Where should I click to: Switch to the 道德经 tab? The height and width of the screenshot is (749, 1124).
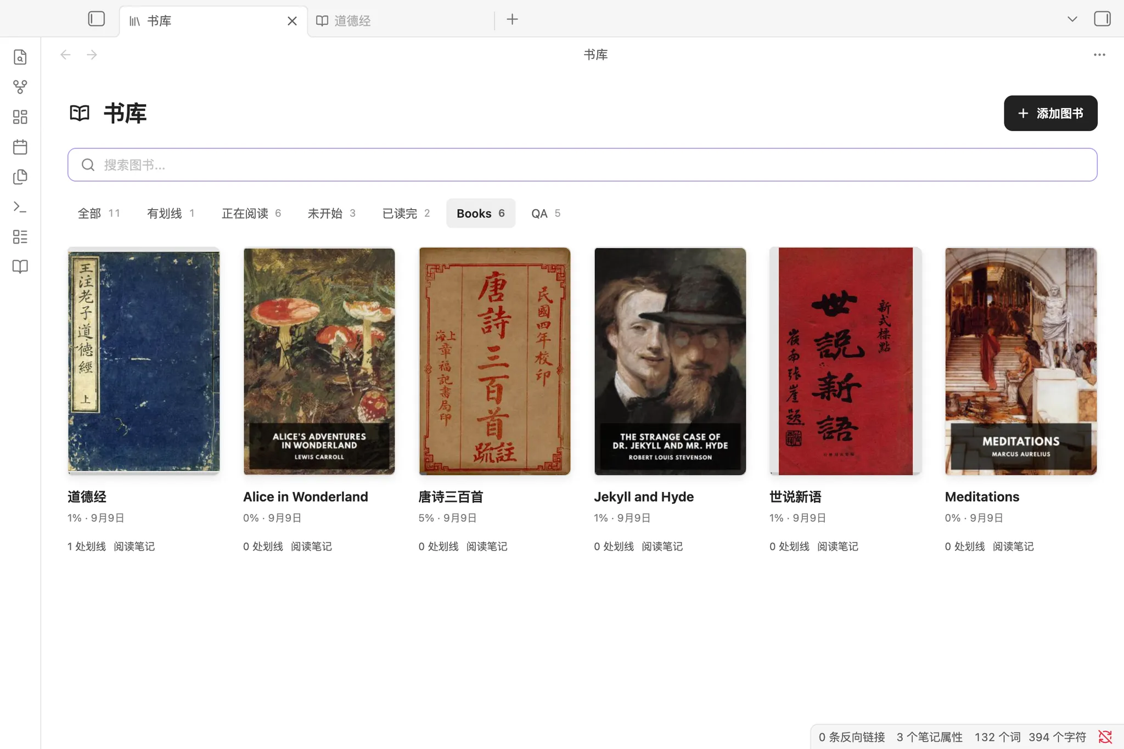click(401, 21)
